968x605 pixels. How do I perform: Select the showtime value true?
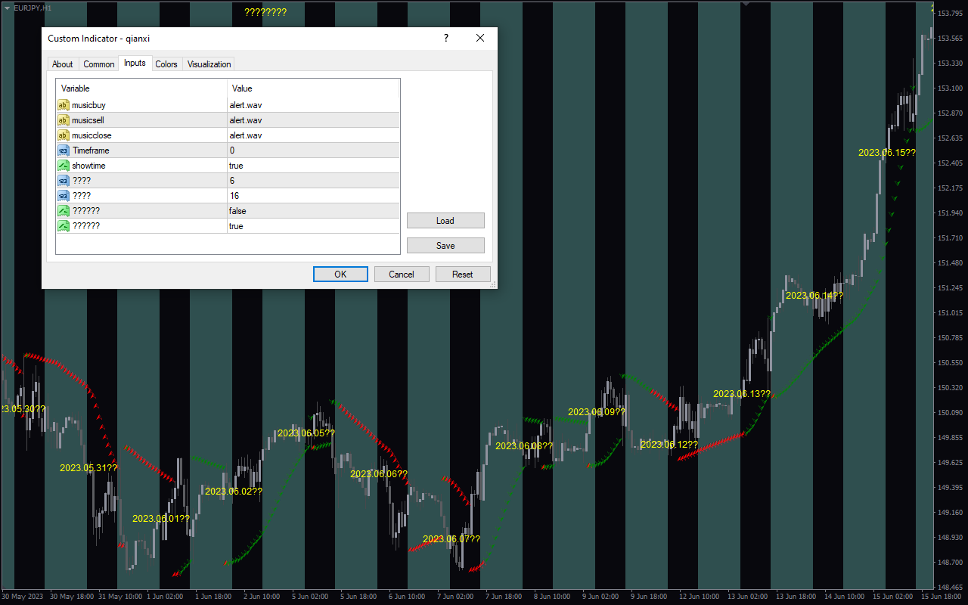[x=313, y=166]
